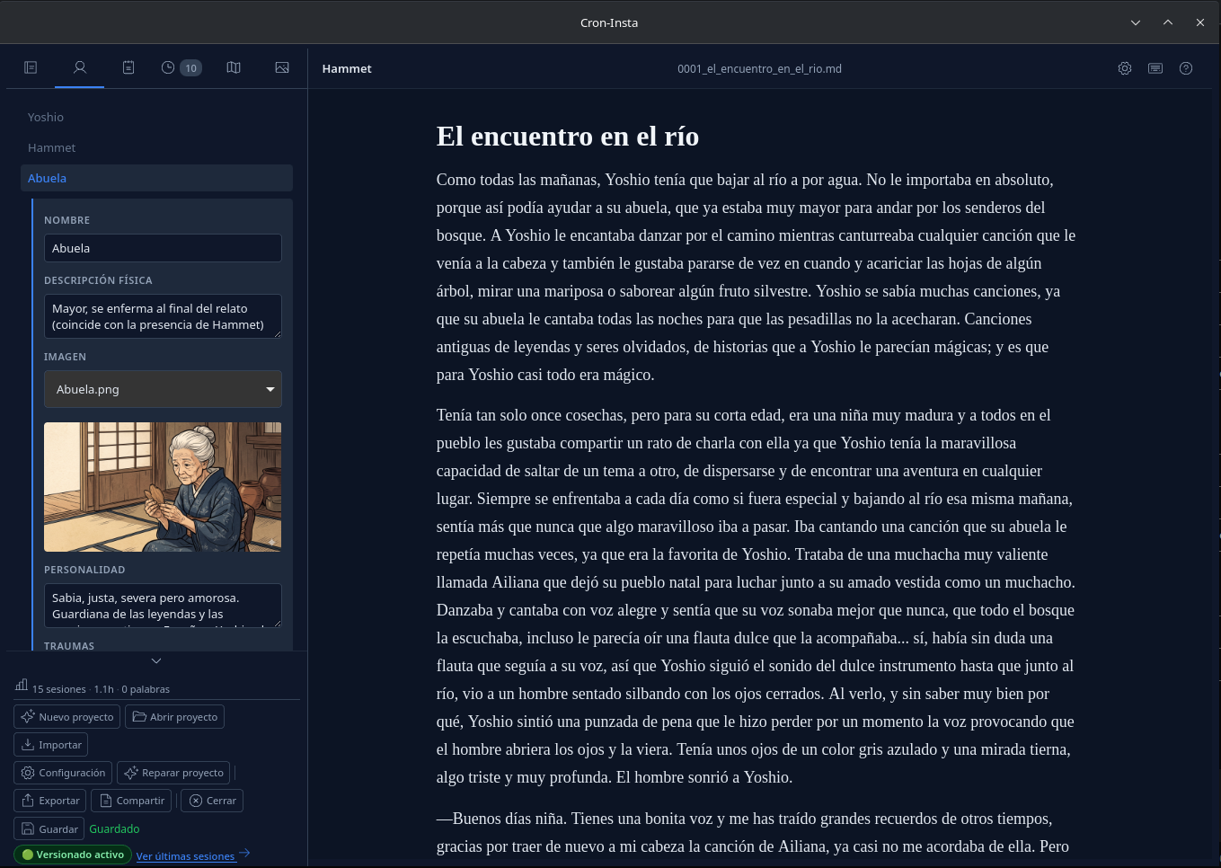Image resolution: width=1221 pixels, height=868 pixels.
Task: Click the sessions stats text 15 sesiones
Action: [59, 689]
